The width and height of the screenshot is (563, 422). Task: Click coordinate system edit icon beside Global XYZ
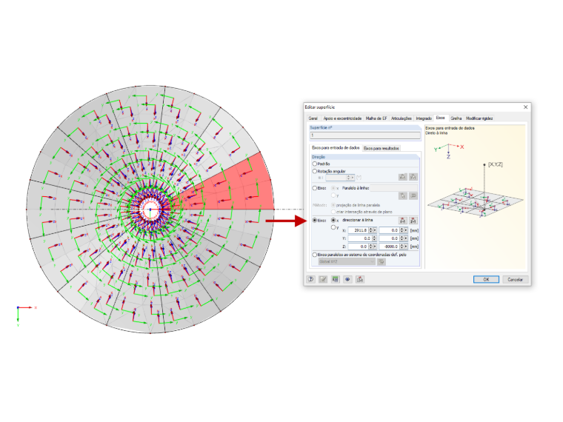point(381,262)
